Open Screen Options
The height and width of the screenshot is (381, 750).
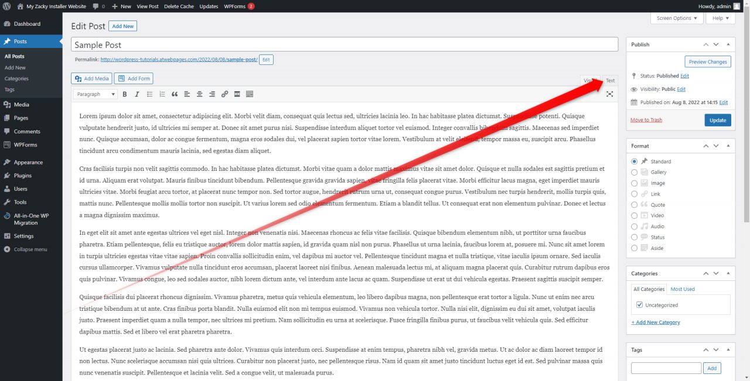tap(677, 18)
